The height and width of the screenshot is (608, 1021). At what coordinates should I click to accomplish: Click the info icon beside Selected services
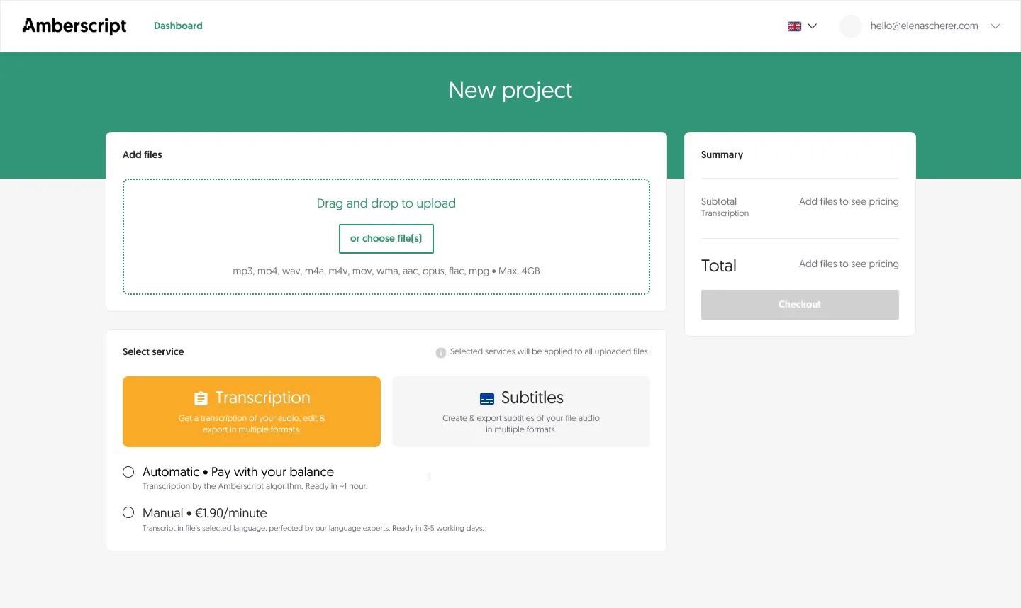[441, 353]
